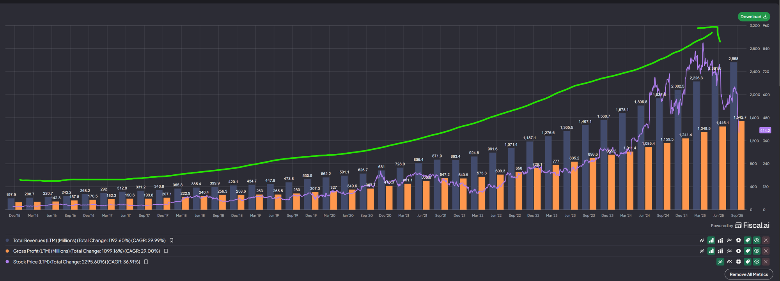Bookmark the Gross Profit metric
The image size is (780, 281).
point(166,251)
